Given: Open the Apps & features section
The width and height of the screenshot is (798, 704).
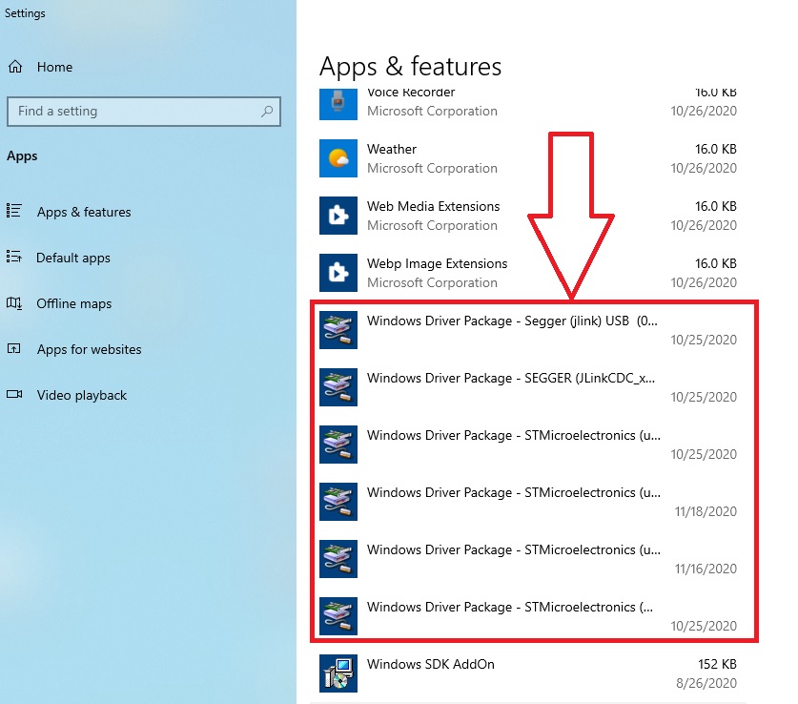Looking at the screenshot, I should tap(84, 212).
